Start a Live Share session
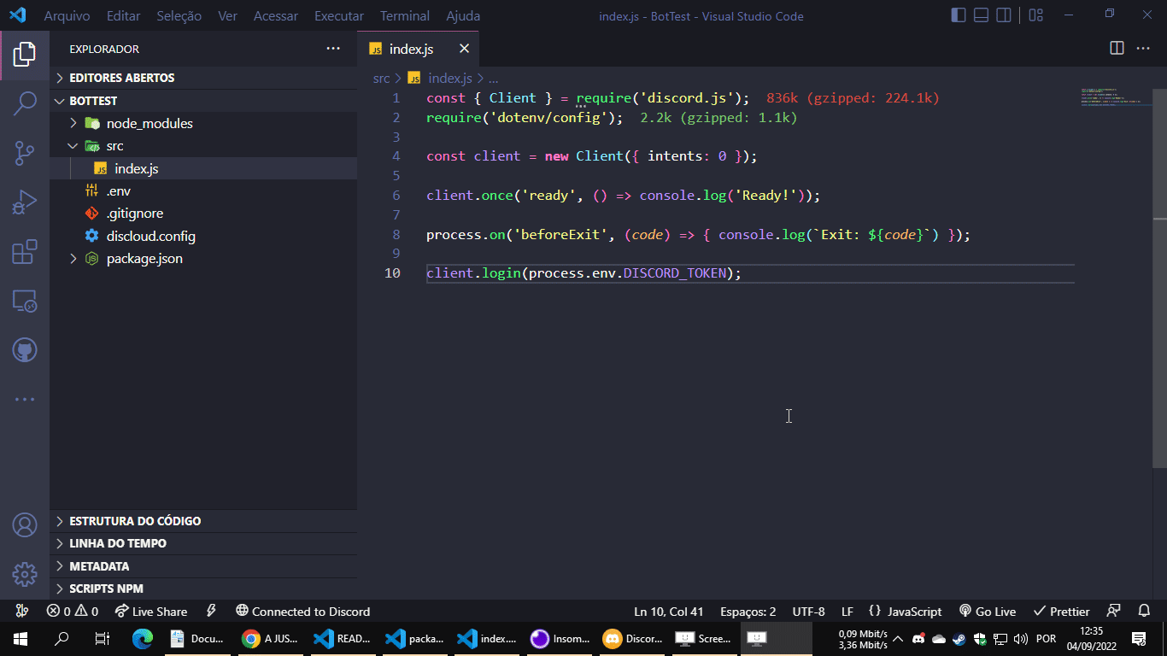Viewport: 1167px width, 656px height. (151, 612)
